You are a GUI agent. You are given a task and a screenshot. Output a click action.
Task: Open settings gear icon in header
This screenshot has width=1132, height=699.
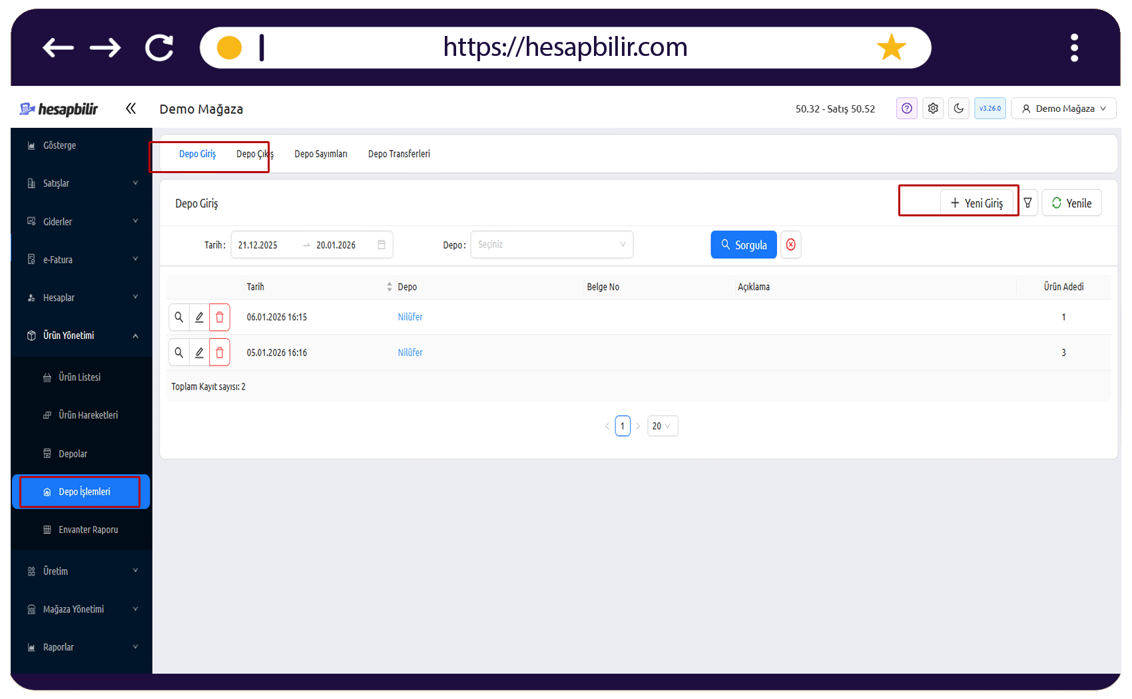[933, 109]
